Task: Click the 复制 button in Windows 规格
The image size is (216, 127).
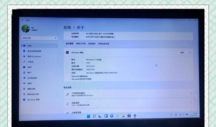Action: (x=182, y=53)
